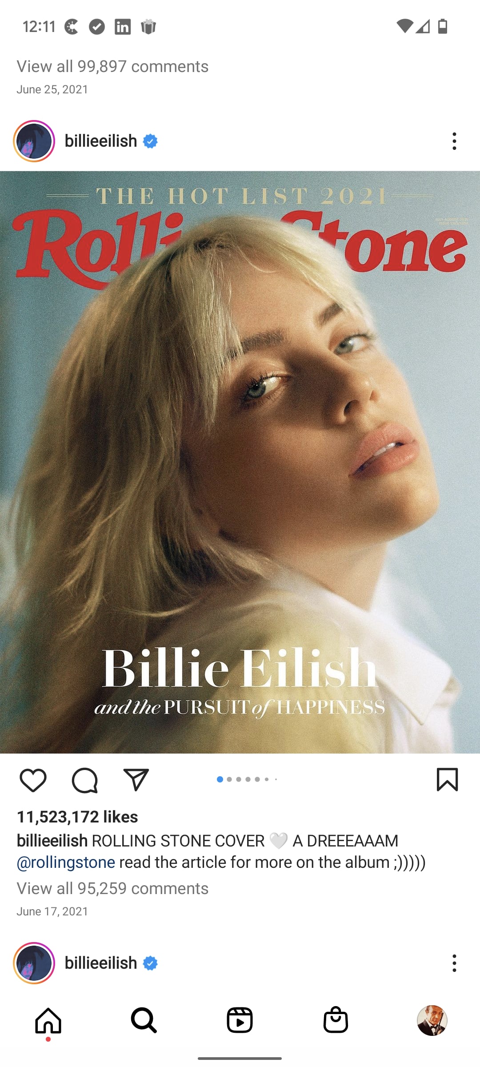Open the Shop bag icon
The height and width of the screenshot is (1067, 480).
coord(336,1019)
